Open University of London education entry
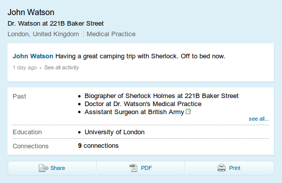Screen dimensions: 282x183 (x=115, y=132)
